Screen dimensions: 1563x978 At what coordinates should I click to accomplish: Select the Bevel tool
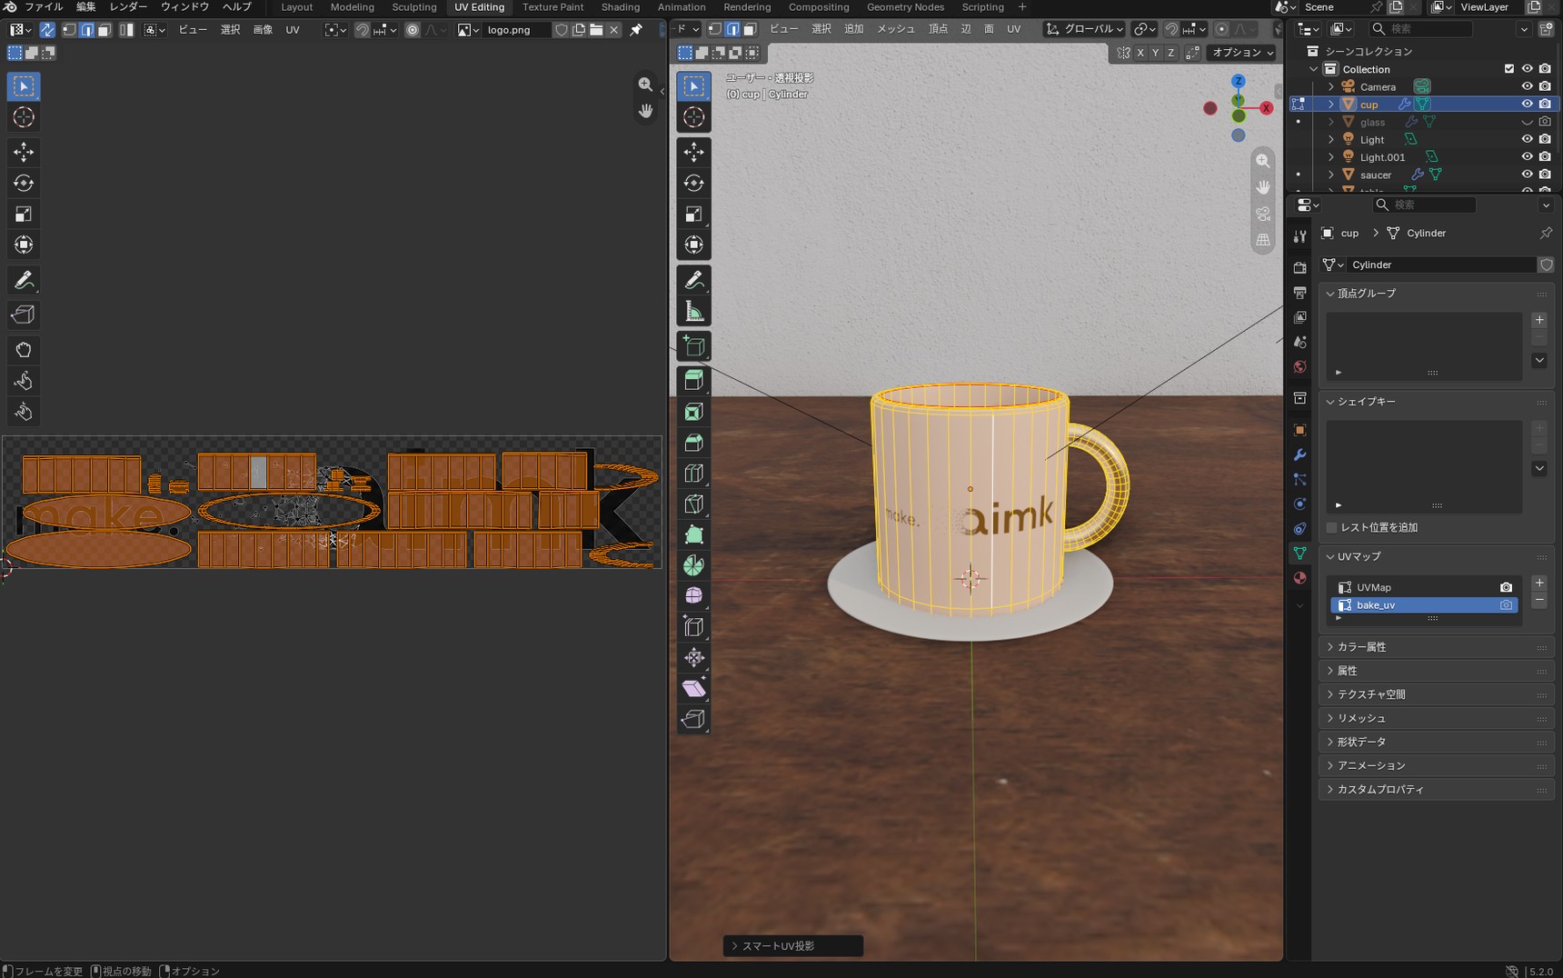pos(694,443)
